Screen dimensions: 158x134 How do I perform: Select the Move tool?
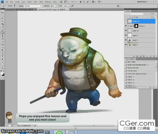(3, 13)
